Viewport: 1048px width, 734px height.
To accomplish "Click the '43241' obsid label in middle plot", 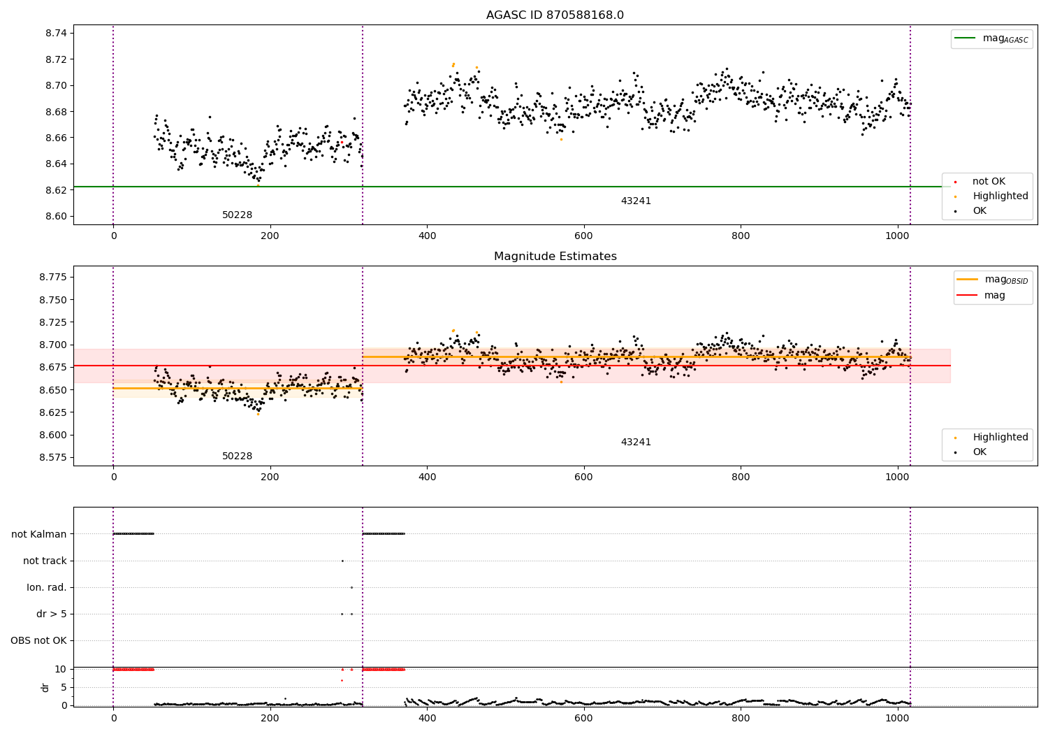I will point(636,442).
